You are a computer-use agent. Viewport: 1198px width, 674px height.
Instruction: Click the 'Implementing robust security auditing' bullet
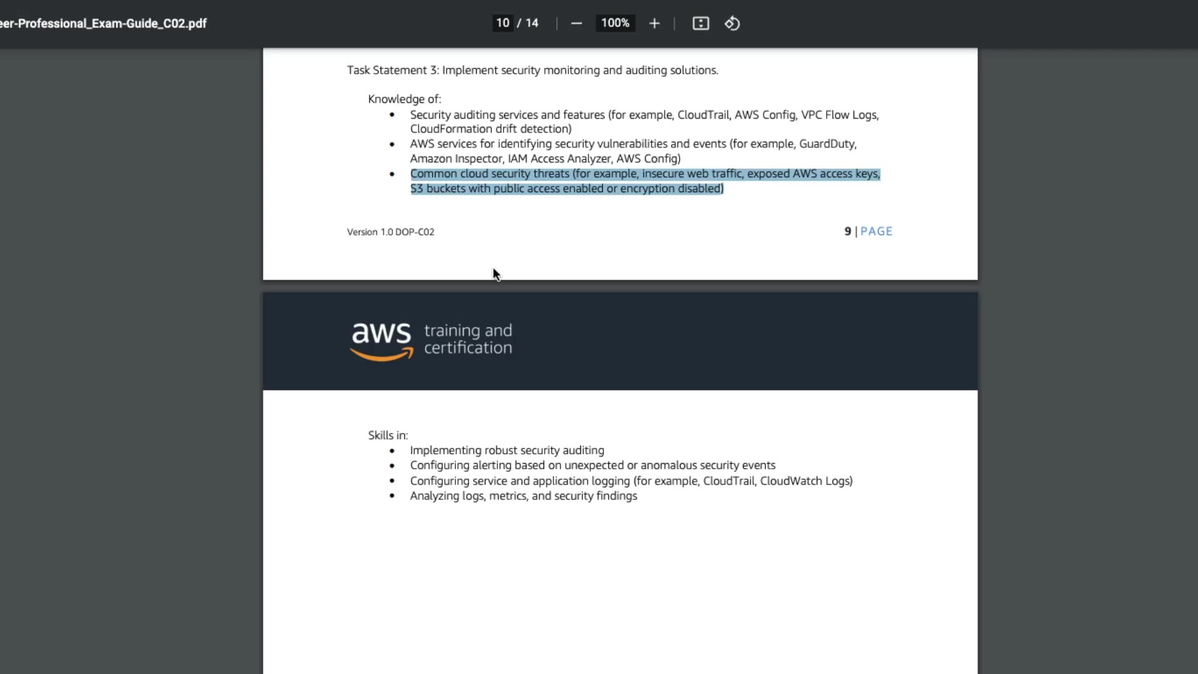(507, 451)
